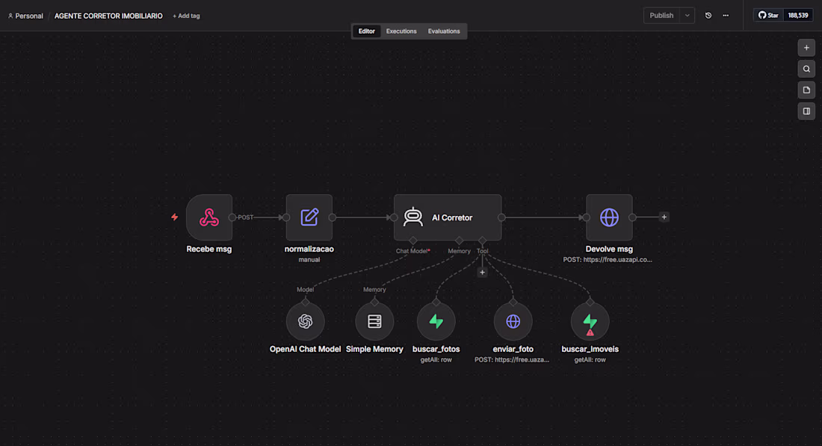
Task: Open the buscar_imoveis tool node
Action: 590,321
